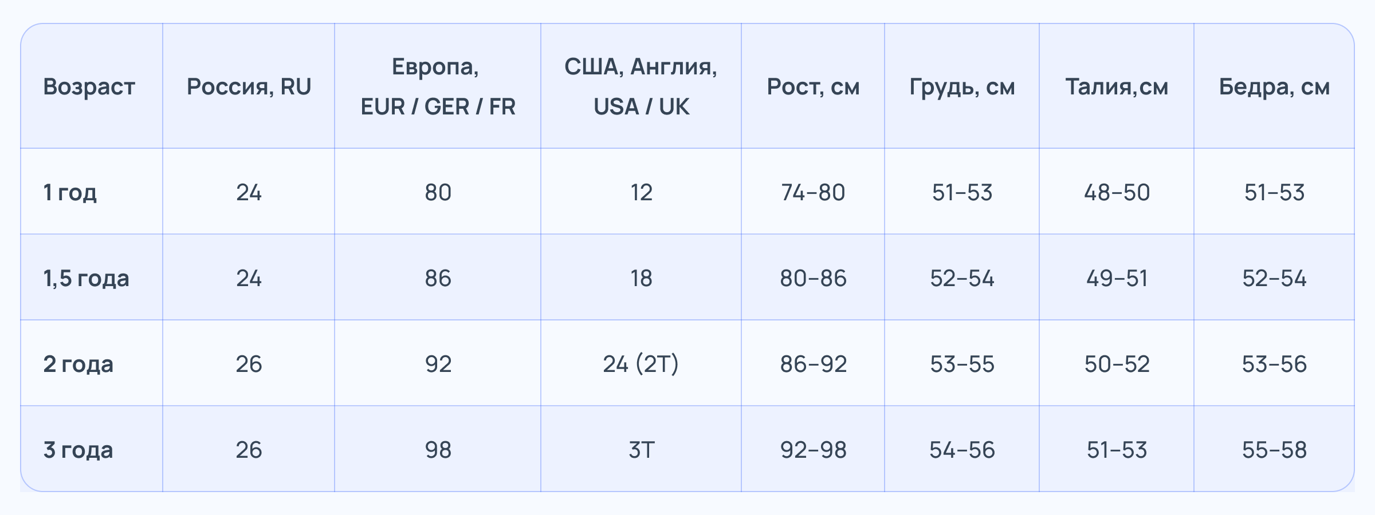Select the "Рост, см" column header

point(813,87)
